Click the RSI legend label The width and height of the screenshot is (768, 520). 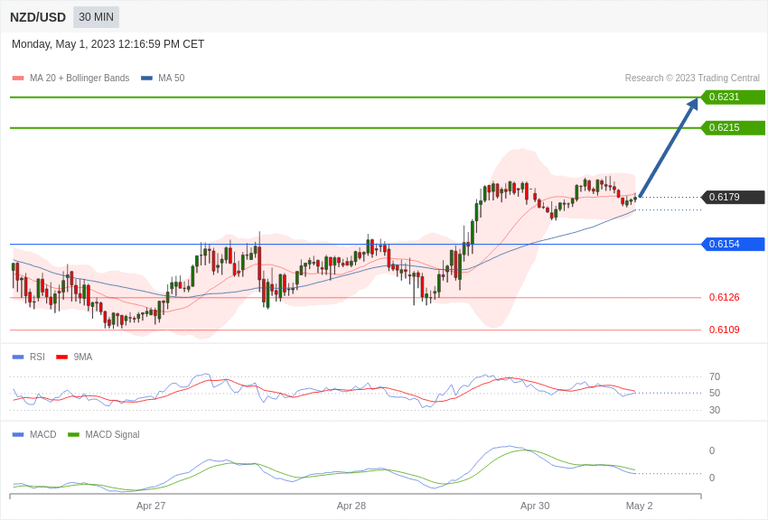(37, 357)
